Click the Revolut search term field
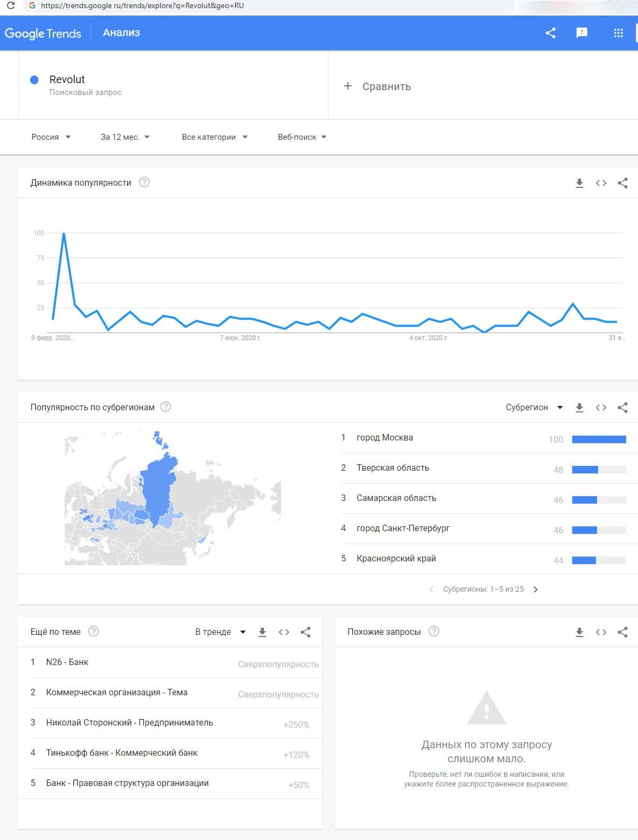The width and height of the screenshot is (638, 840). coord(67,79)
